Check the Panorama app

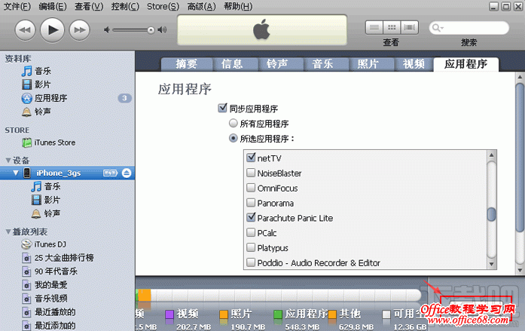(251, 202)
